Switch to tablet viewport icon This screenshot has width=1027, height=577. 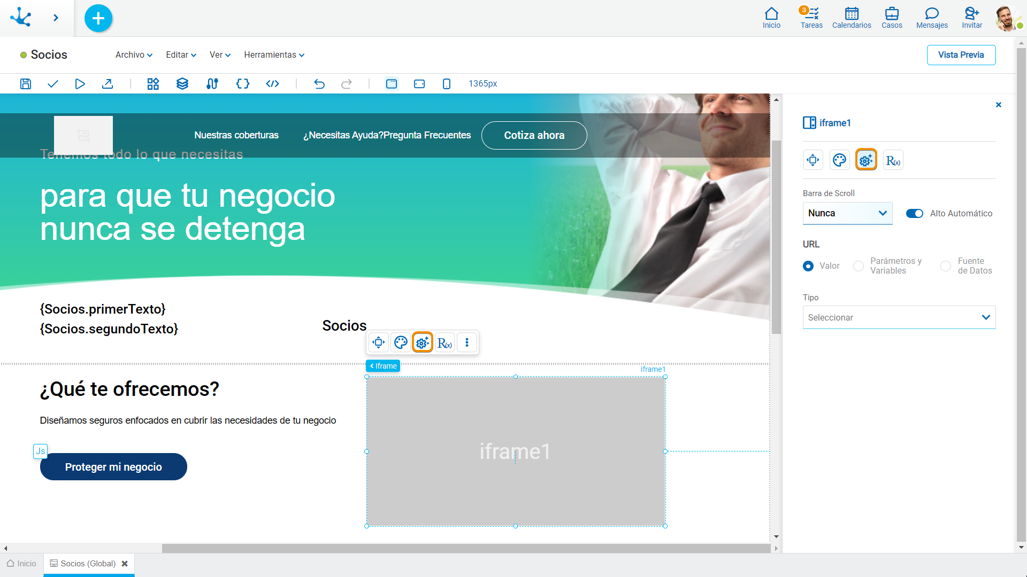click(x=419, y=84)
